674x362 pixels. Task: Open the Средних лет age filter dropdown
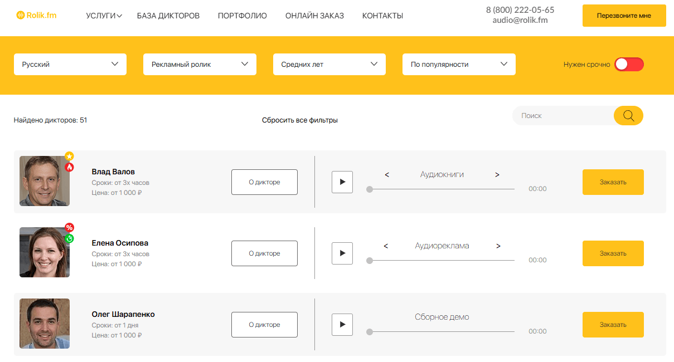(x=329, y=64)
